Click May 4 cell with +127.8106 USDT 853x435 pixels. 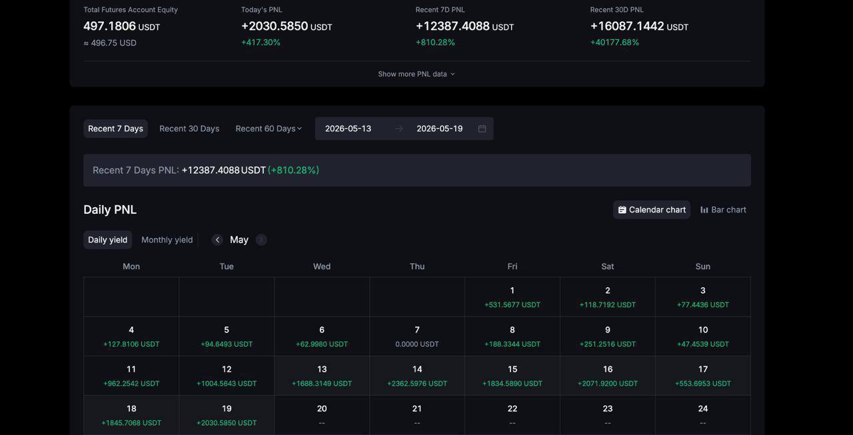[x=131, y=336]
